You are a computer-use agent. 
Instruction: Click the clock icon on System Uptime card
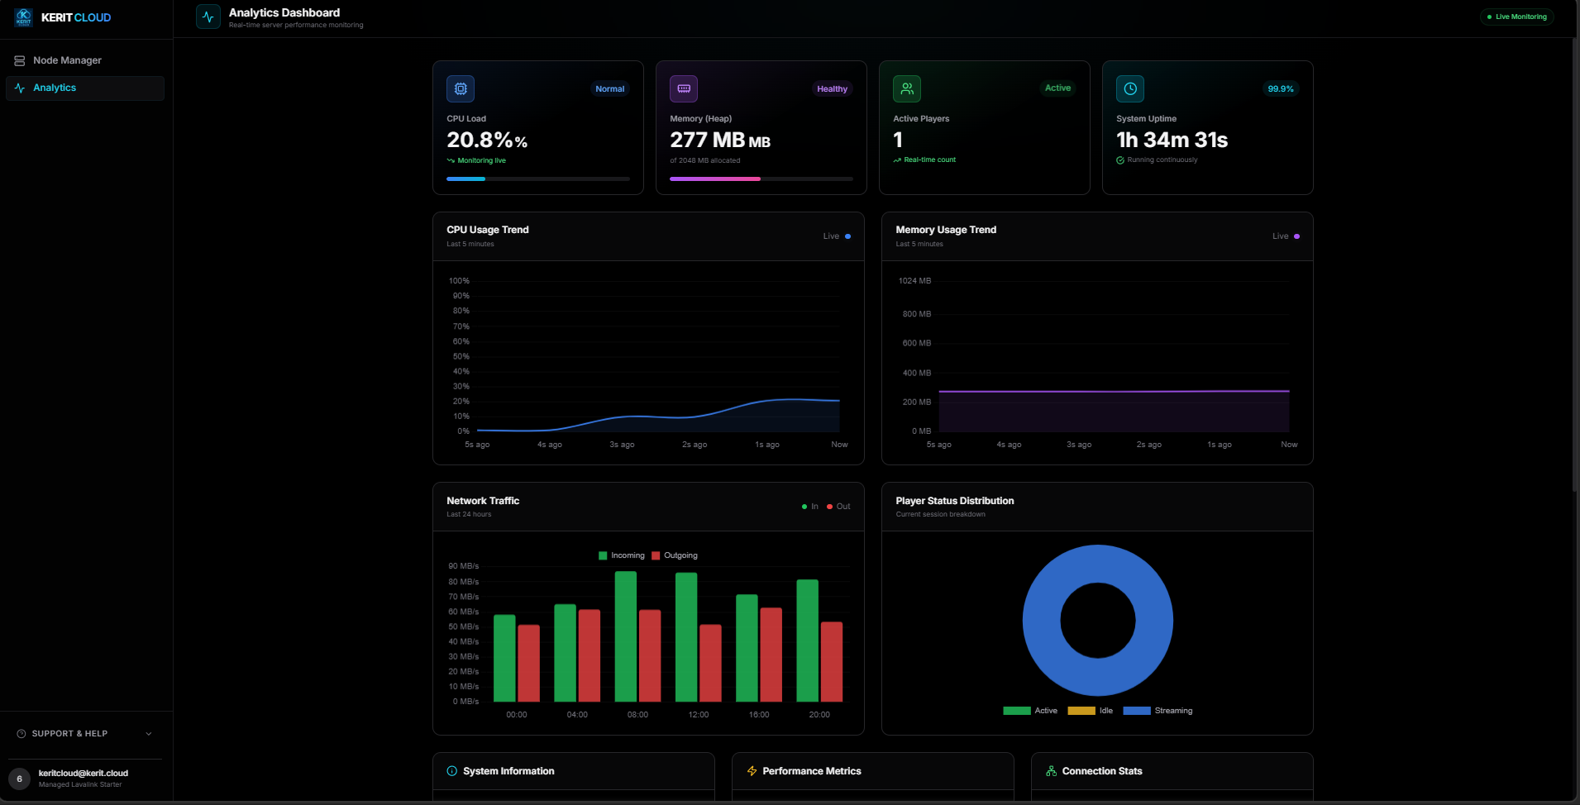pos(1129,88)
